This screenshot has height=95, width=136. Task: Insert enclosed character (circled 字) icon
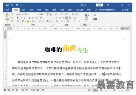tap(51, 21)
